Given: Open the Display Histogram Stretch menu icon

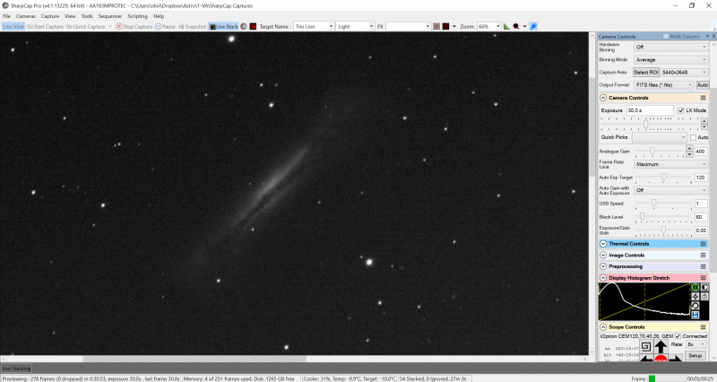Looking at the screenshot, I should point(704,278).
